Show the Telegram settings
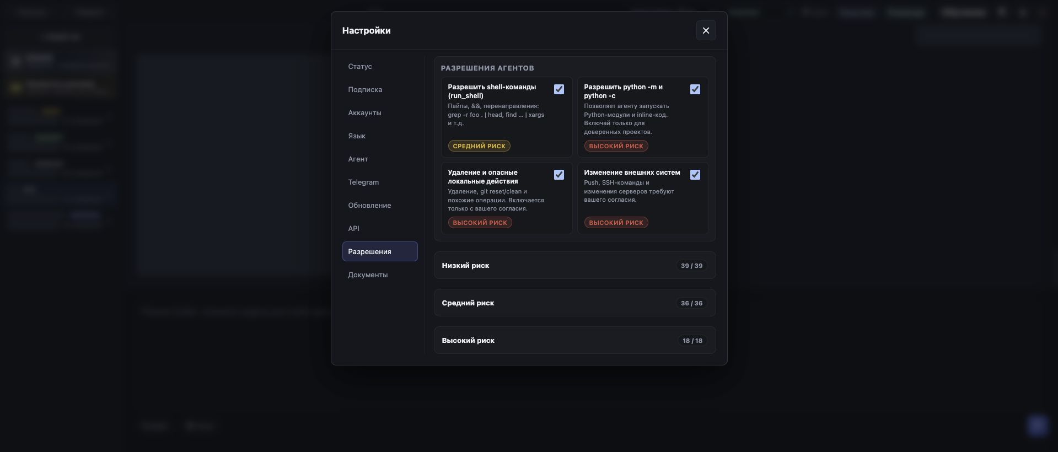The height and width of the screenshot is (452, 1058). 380,182
